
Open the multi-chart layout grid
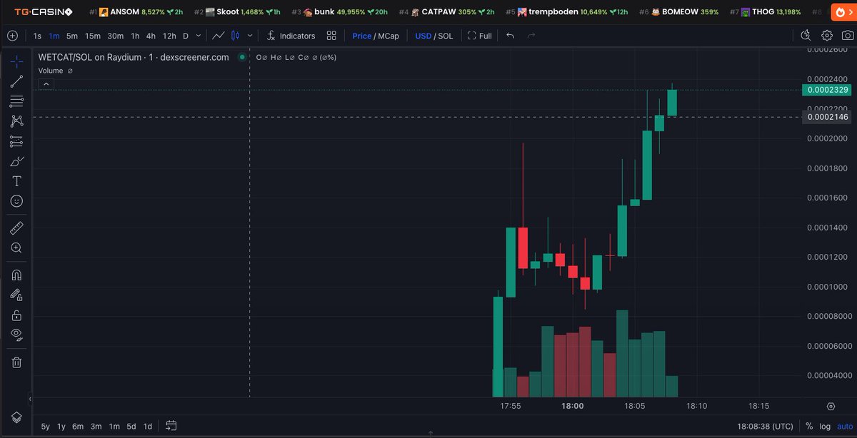[x=331, y=36]
